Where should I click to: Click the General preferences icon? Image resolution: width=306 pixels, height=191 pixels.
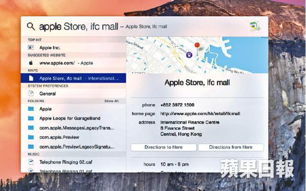(31, 94)
